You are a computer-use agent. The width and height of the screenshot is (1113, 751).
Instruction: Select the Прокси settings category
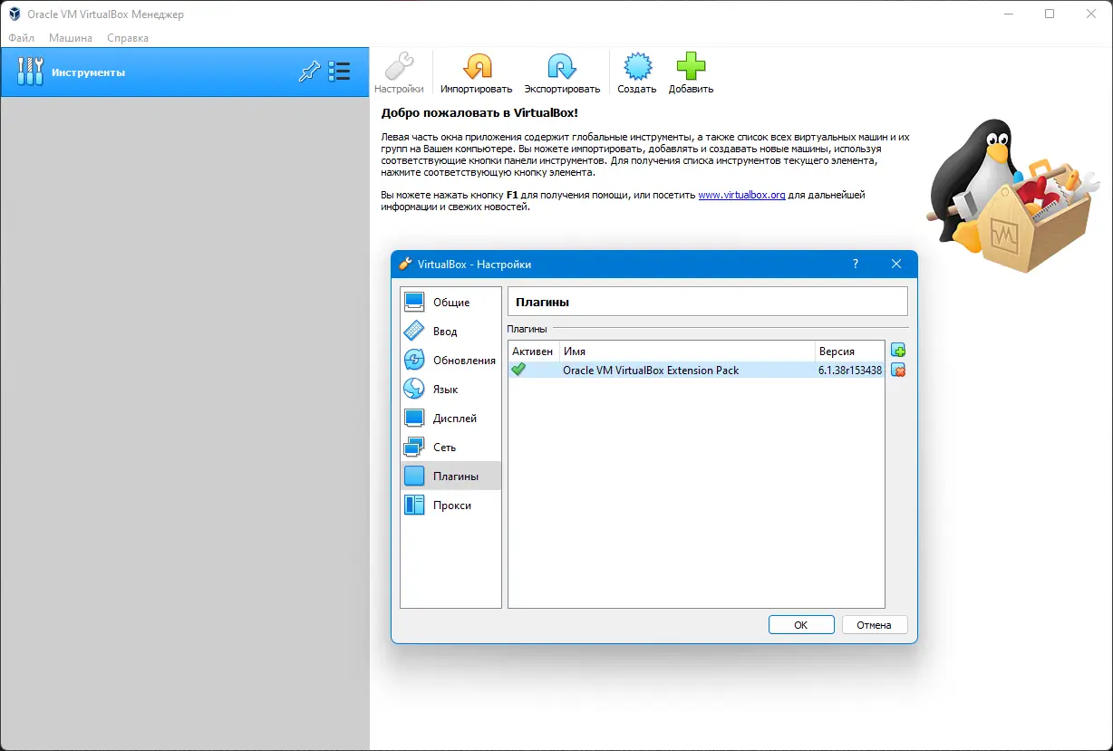pos(450,505)
